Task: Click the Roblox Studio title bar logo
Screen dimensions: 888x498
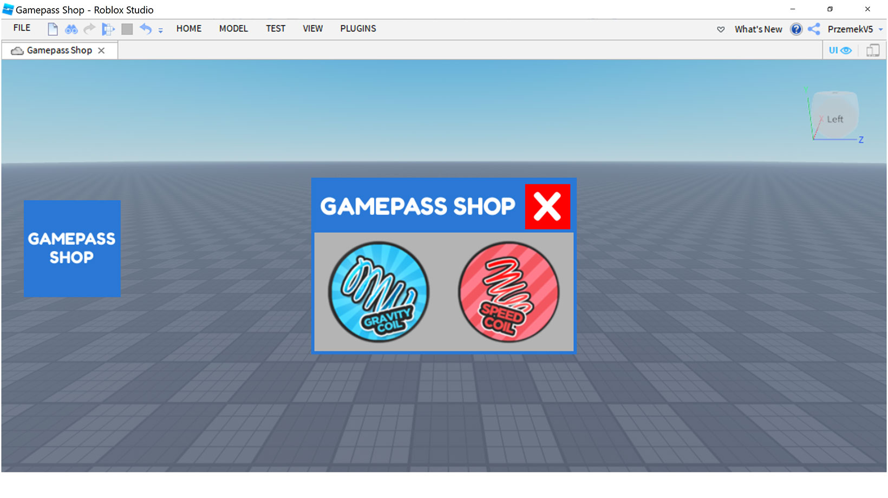Action: pyautogui.click(x=8, y=9)
